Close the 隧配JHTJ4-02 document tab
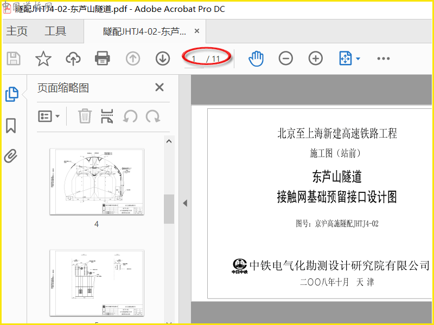The width and height of the screenshot is (434, 325). pos(197,31)
